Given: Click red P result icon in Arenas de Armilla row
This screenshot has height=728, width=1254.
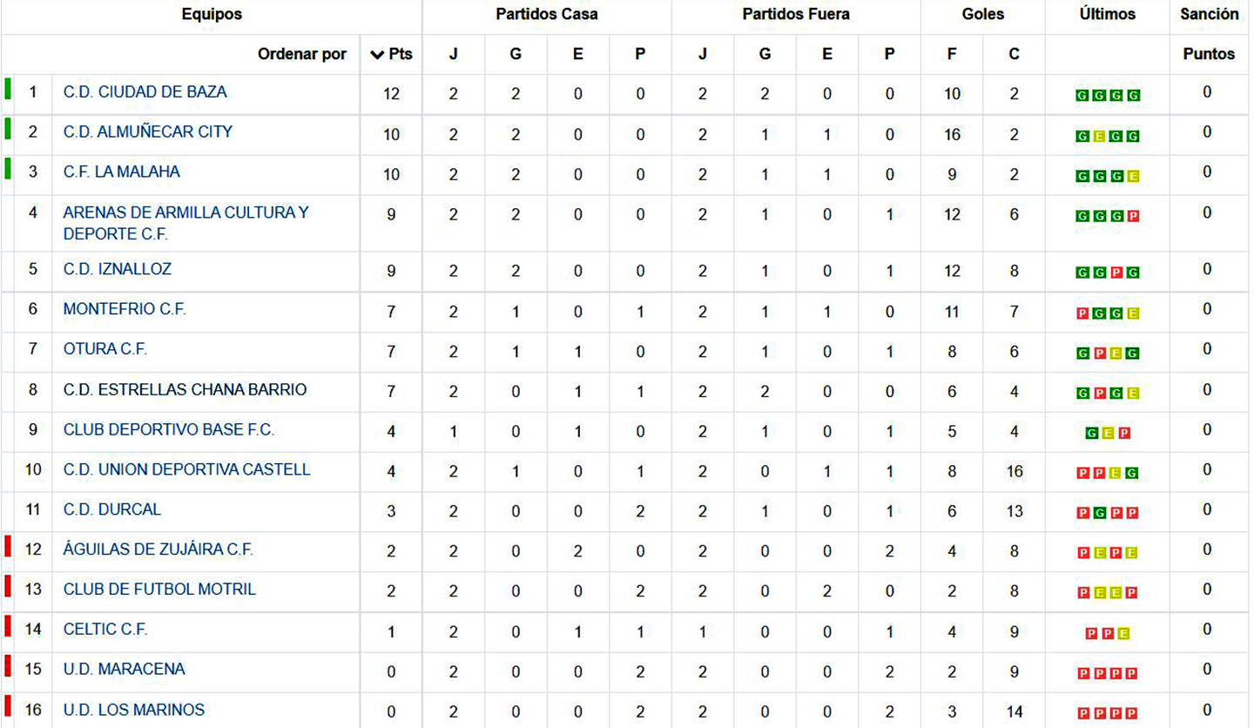Looking at the screenshot, I should pos(1133,216).
